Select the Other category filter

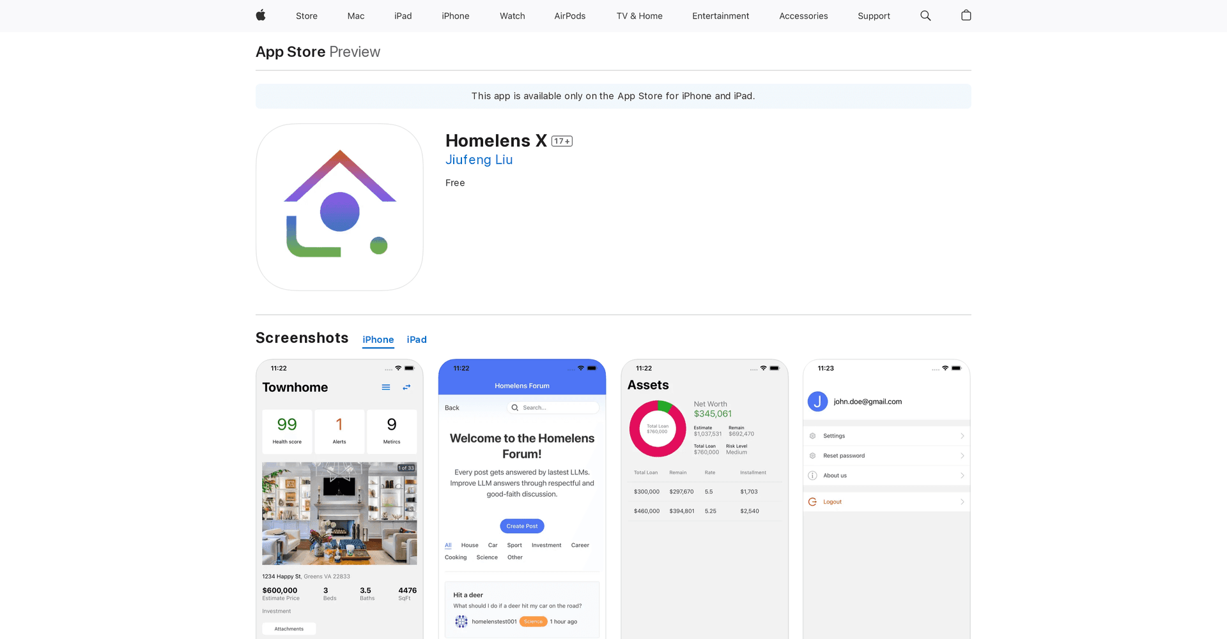[x=515, y=557]
